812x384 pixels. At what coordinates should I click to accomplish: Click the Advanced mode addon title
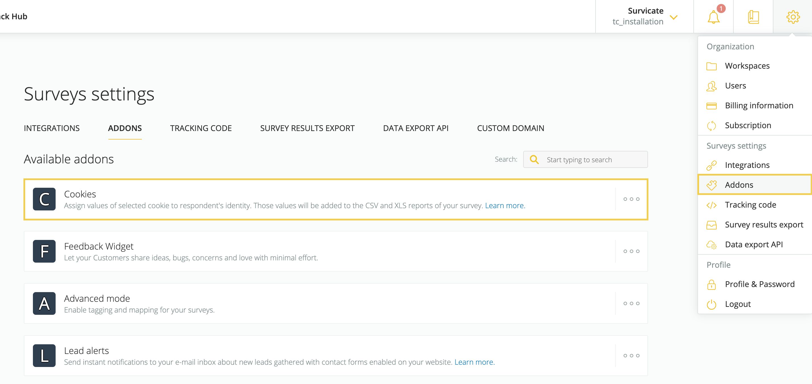click(97, 299)
